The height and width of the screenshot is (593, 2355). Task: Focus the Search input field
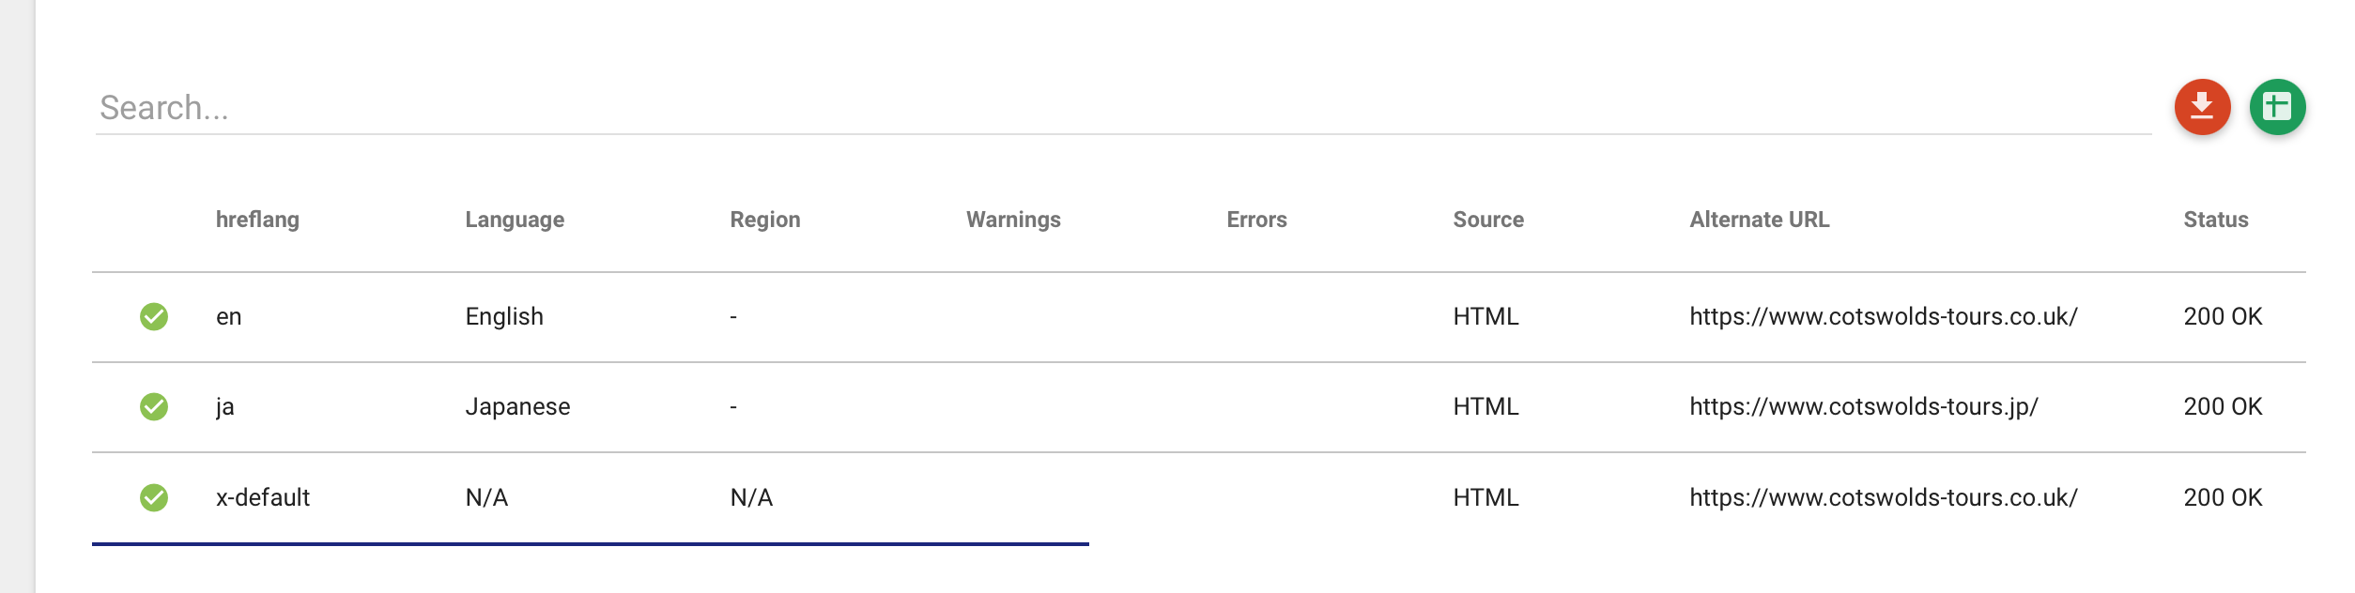pos(1123,108)
